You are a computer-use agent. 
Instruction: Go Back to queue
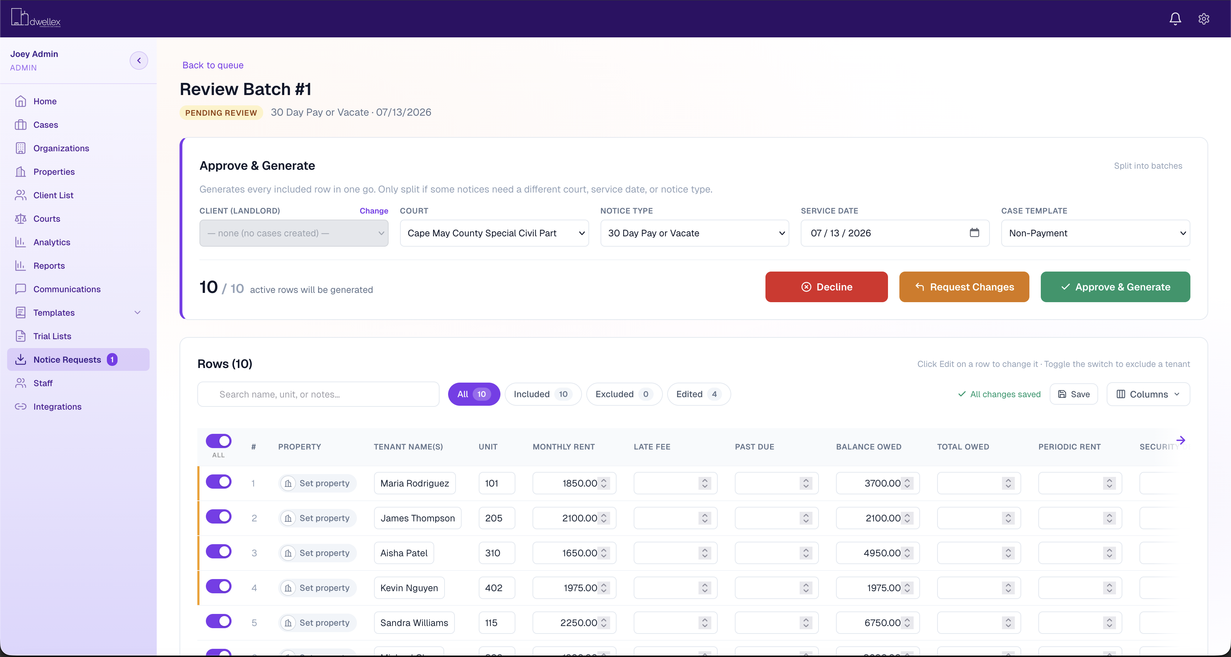[213, 65]
